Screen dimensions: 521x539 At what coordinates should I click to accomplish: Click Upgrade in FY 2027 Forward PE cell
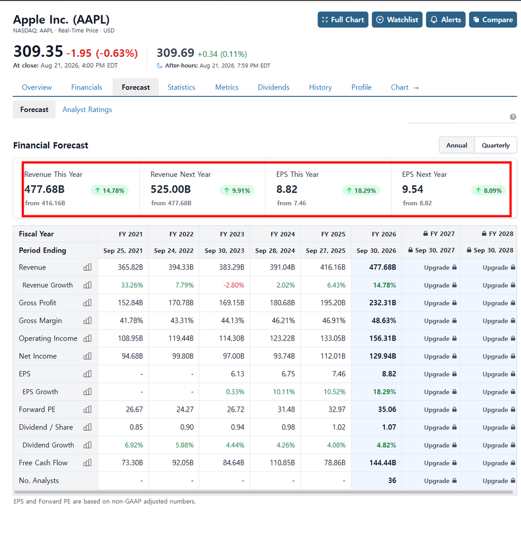tap(440, 410)
